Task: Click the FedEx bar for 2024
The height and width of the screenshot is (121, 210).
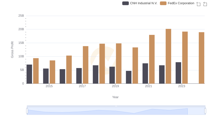Action: pyautogui.click(x=201, y=58)
